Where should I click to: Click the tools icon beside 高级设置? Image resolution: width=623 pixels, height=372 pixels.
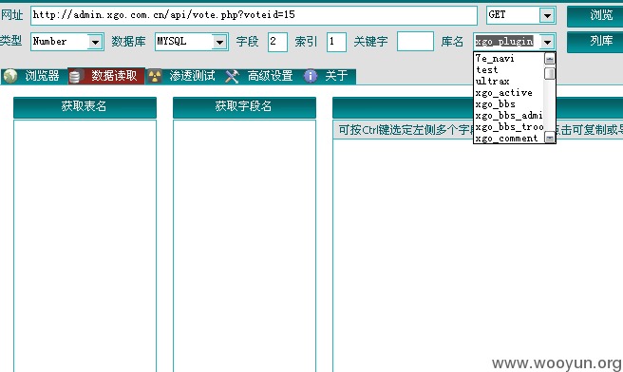232,76
